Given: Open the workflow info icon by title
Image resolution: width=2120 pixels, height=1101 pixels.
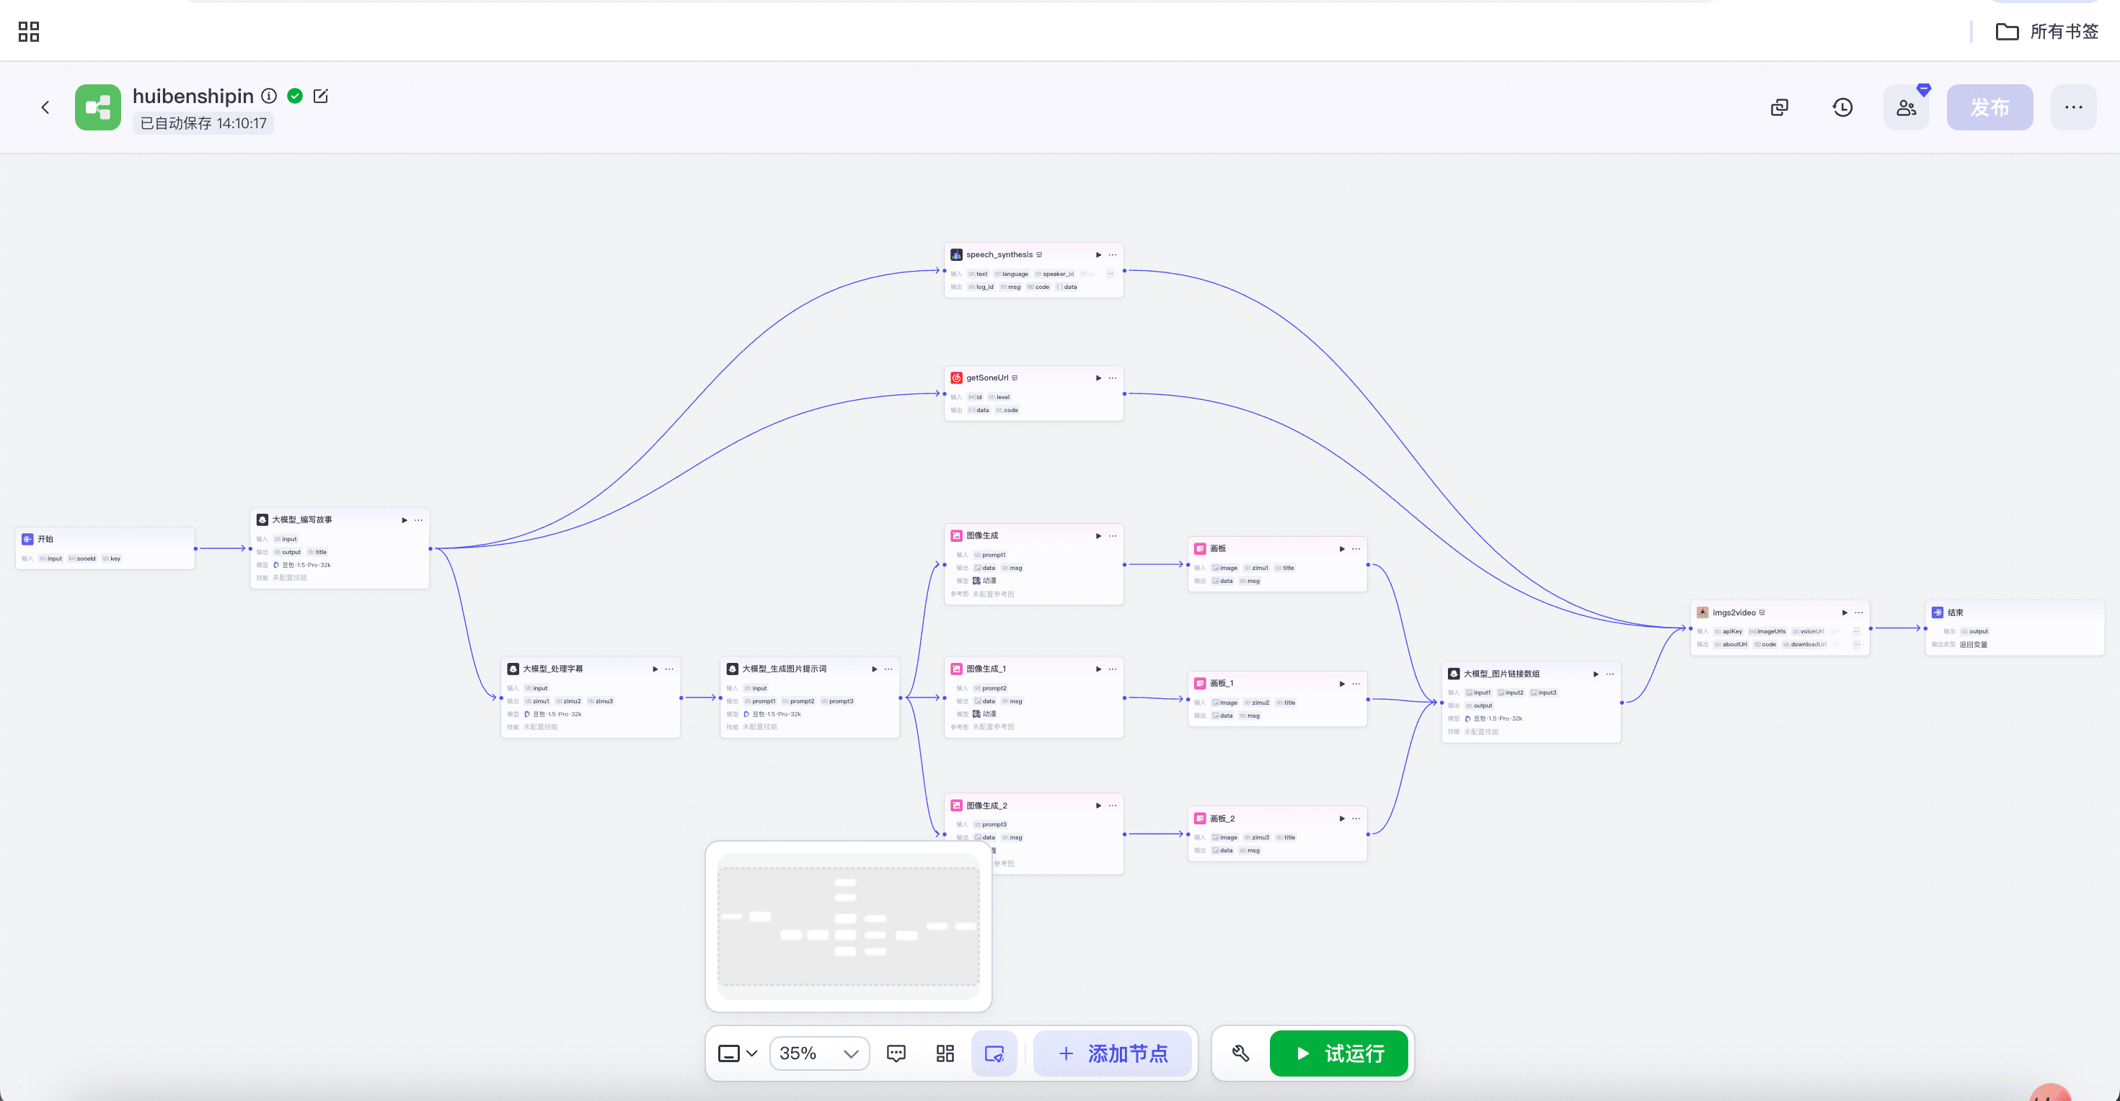Looking at the screenshot, I should (269, 97).
